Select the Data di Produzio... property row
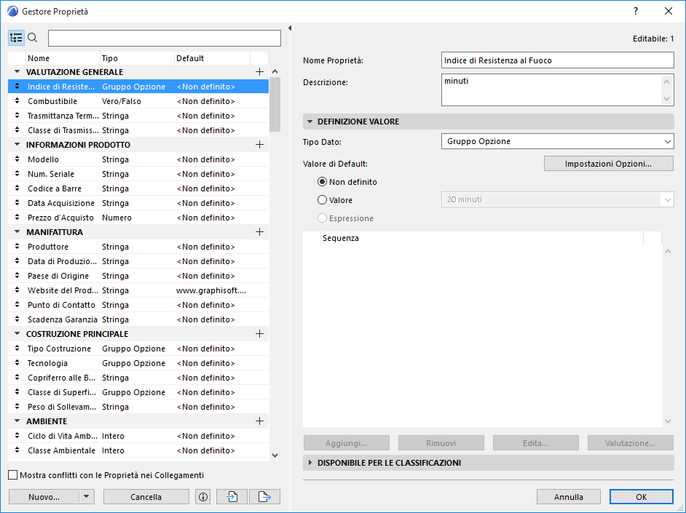The image size is (686, 513). [138, 261]
